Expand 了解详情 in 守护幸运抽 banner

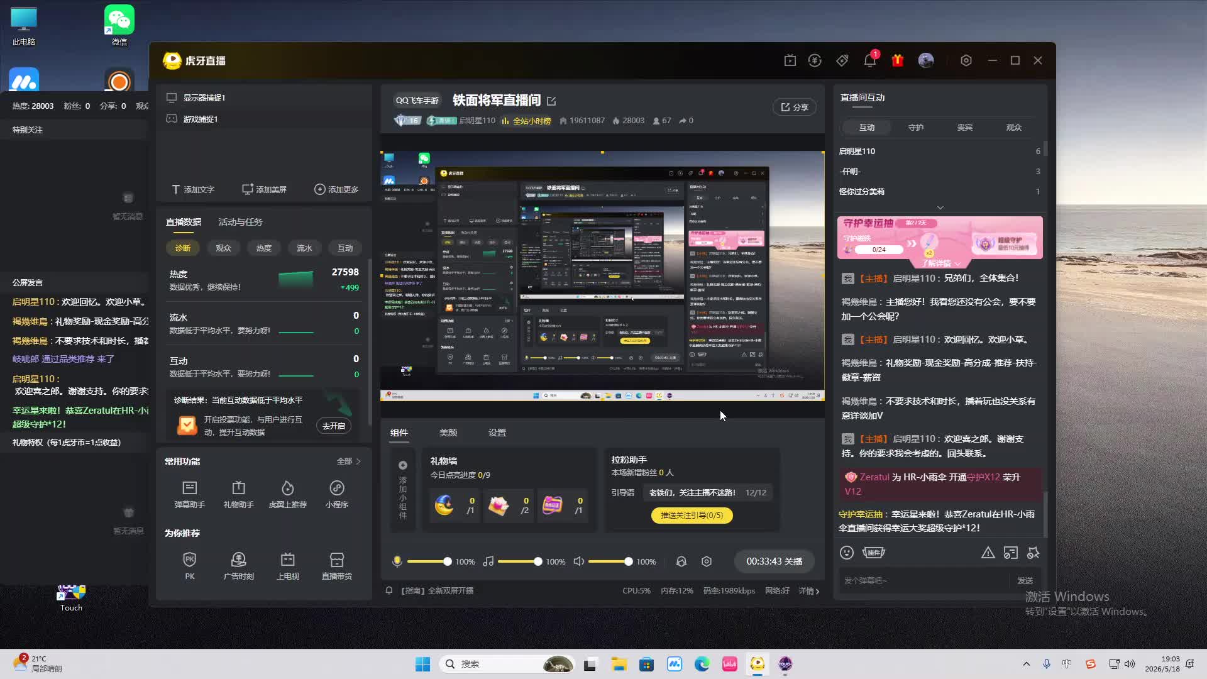pyautogui.click(x=940, y=263)
